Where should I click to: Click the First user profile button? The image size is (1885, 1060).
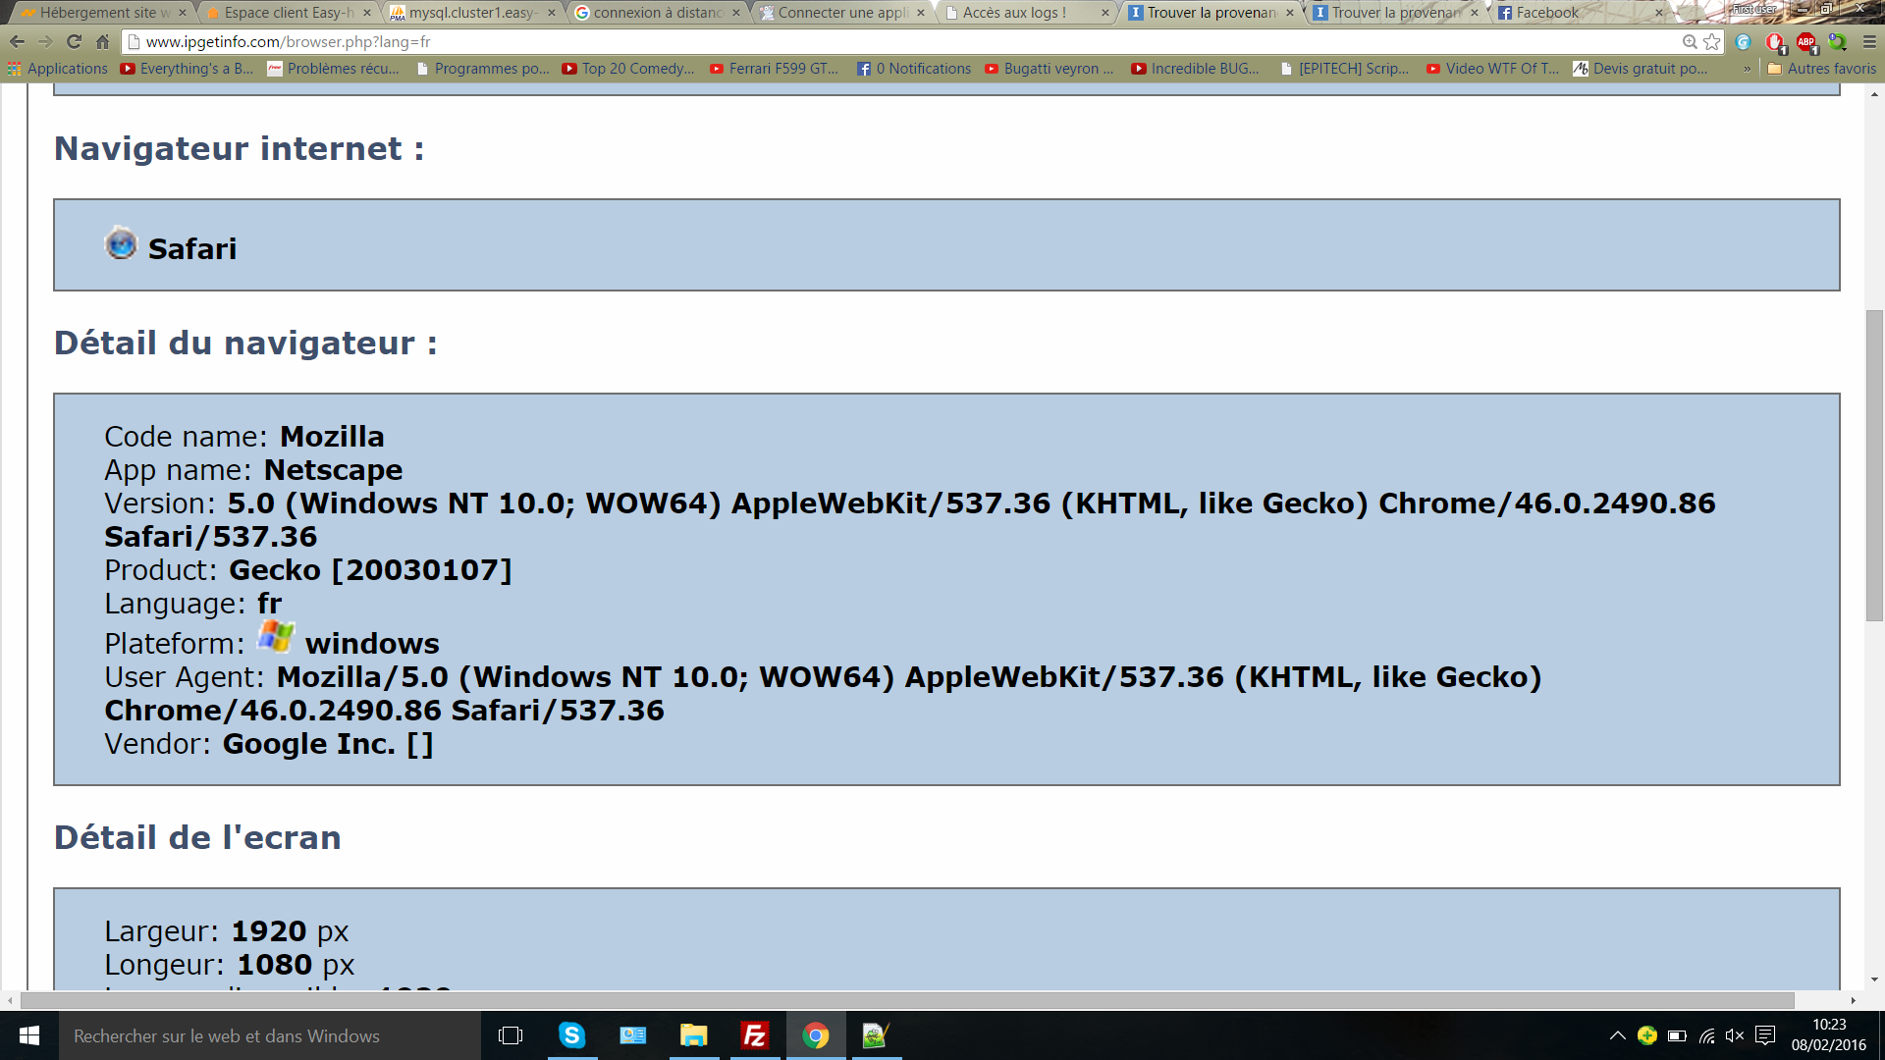coord(1753,9)
